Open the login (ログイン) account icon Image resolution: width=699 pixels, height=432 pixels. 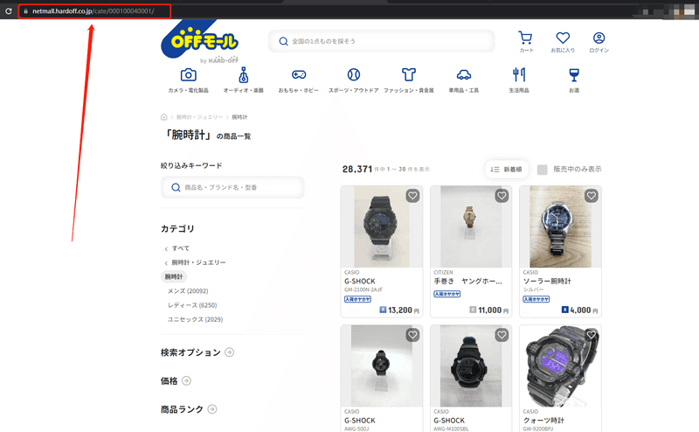point(599,42)
